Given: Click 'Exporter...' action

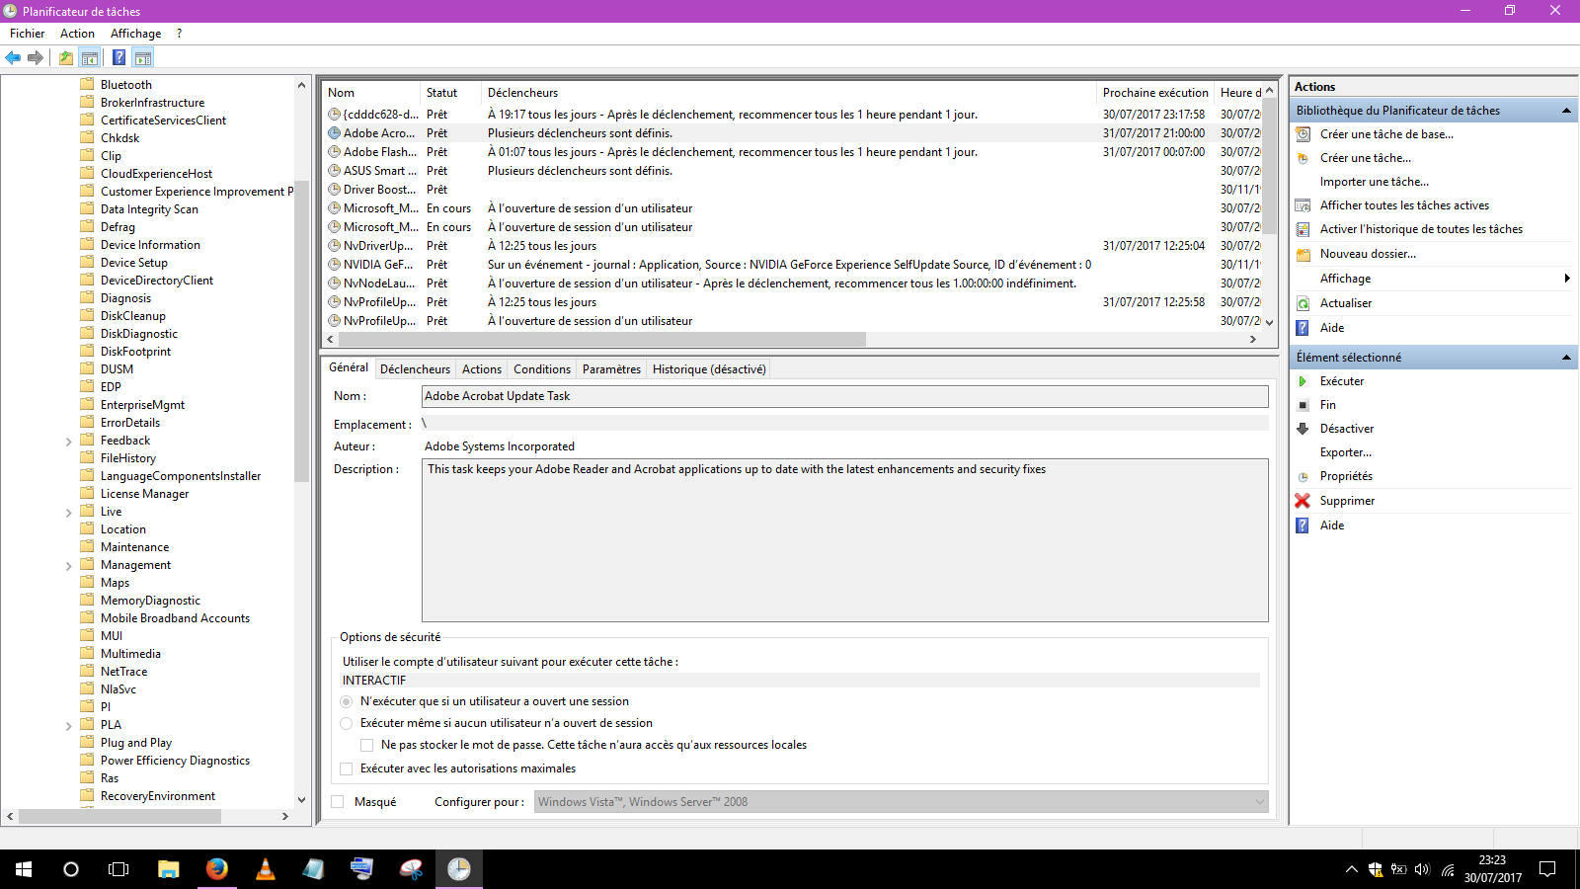Looking at the screenshot, I should pyautogui.click(x=1346, y=452).
